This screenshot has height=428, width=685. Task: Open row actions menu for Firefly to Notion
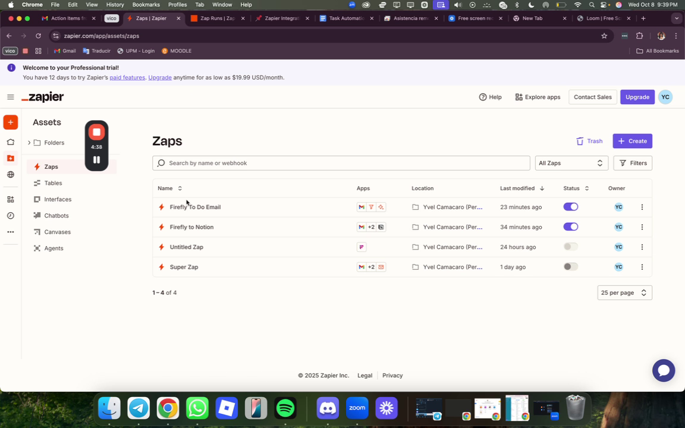pyautogui.click(x=642, y=227)
